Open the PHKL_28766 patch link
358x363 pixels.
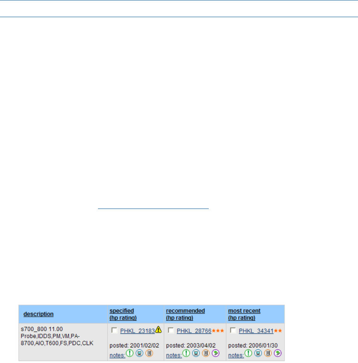click(x=194, y=331)
